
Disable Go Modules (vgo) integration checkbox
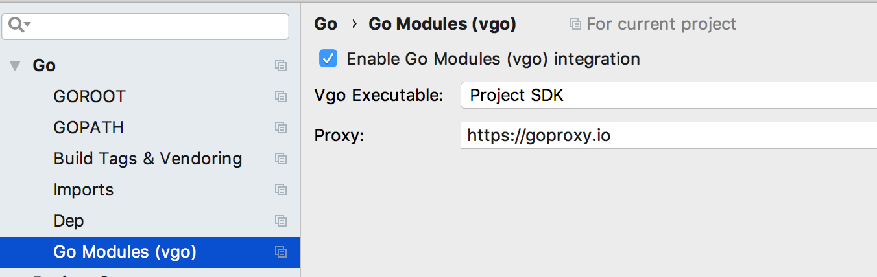point(328,59)
